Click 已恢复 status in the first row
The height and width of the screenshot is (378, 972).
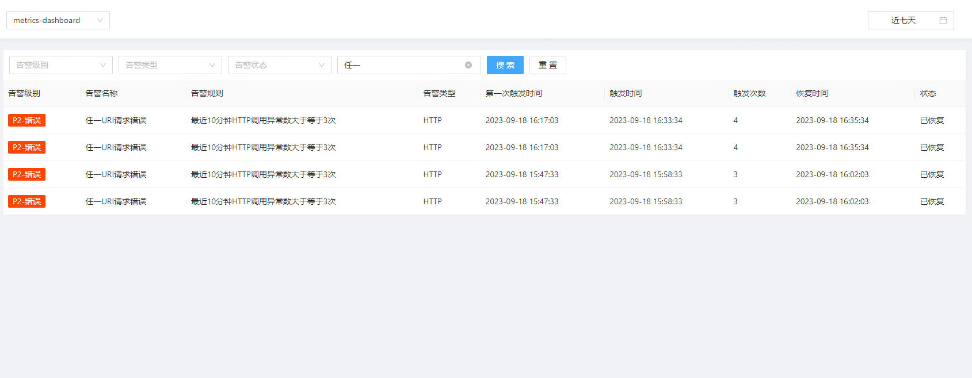pos(932,120)
